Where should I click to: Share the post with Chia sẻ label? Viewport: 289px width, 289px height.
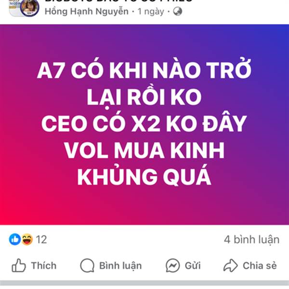pyautogui.click(x=260, y=265)
